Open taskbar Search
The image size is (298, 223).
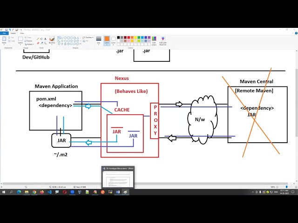(x=11, y=192)
